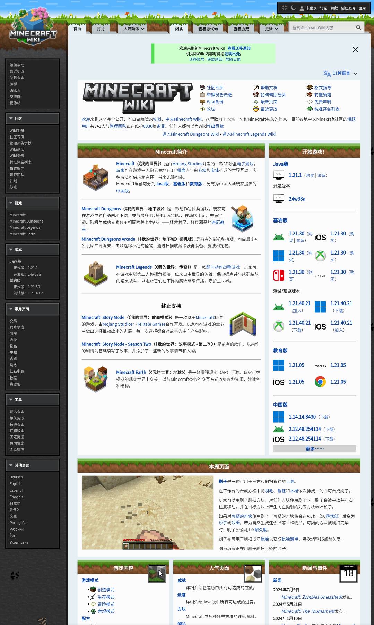Toggle the page width collapse icon
374x625 pixels.
pyautogui.click(x=285, y=8)
